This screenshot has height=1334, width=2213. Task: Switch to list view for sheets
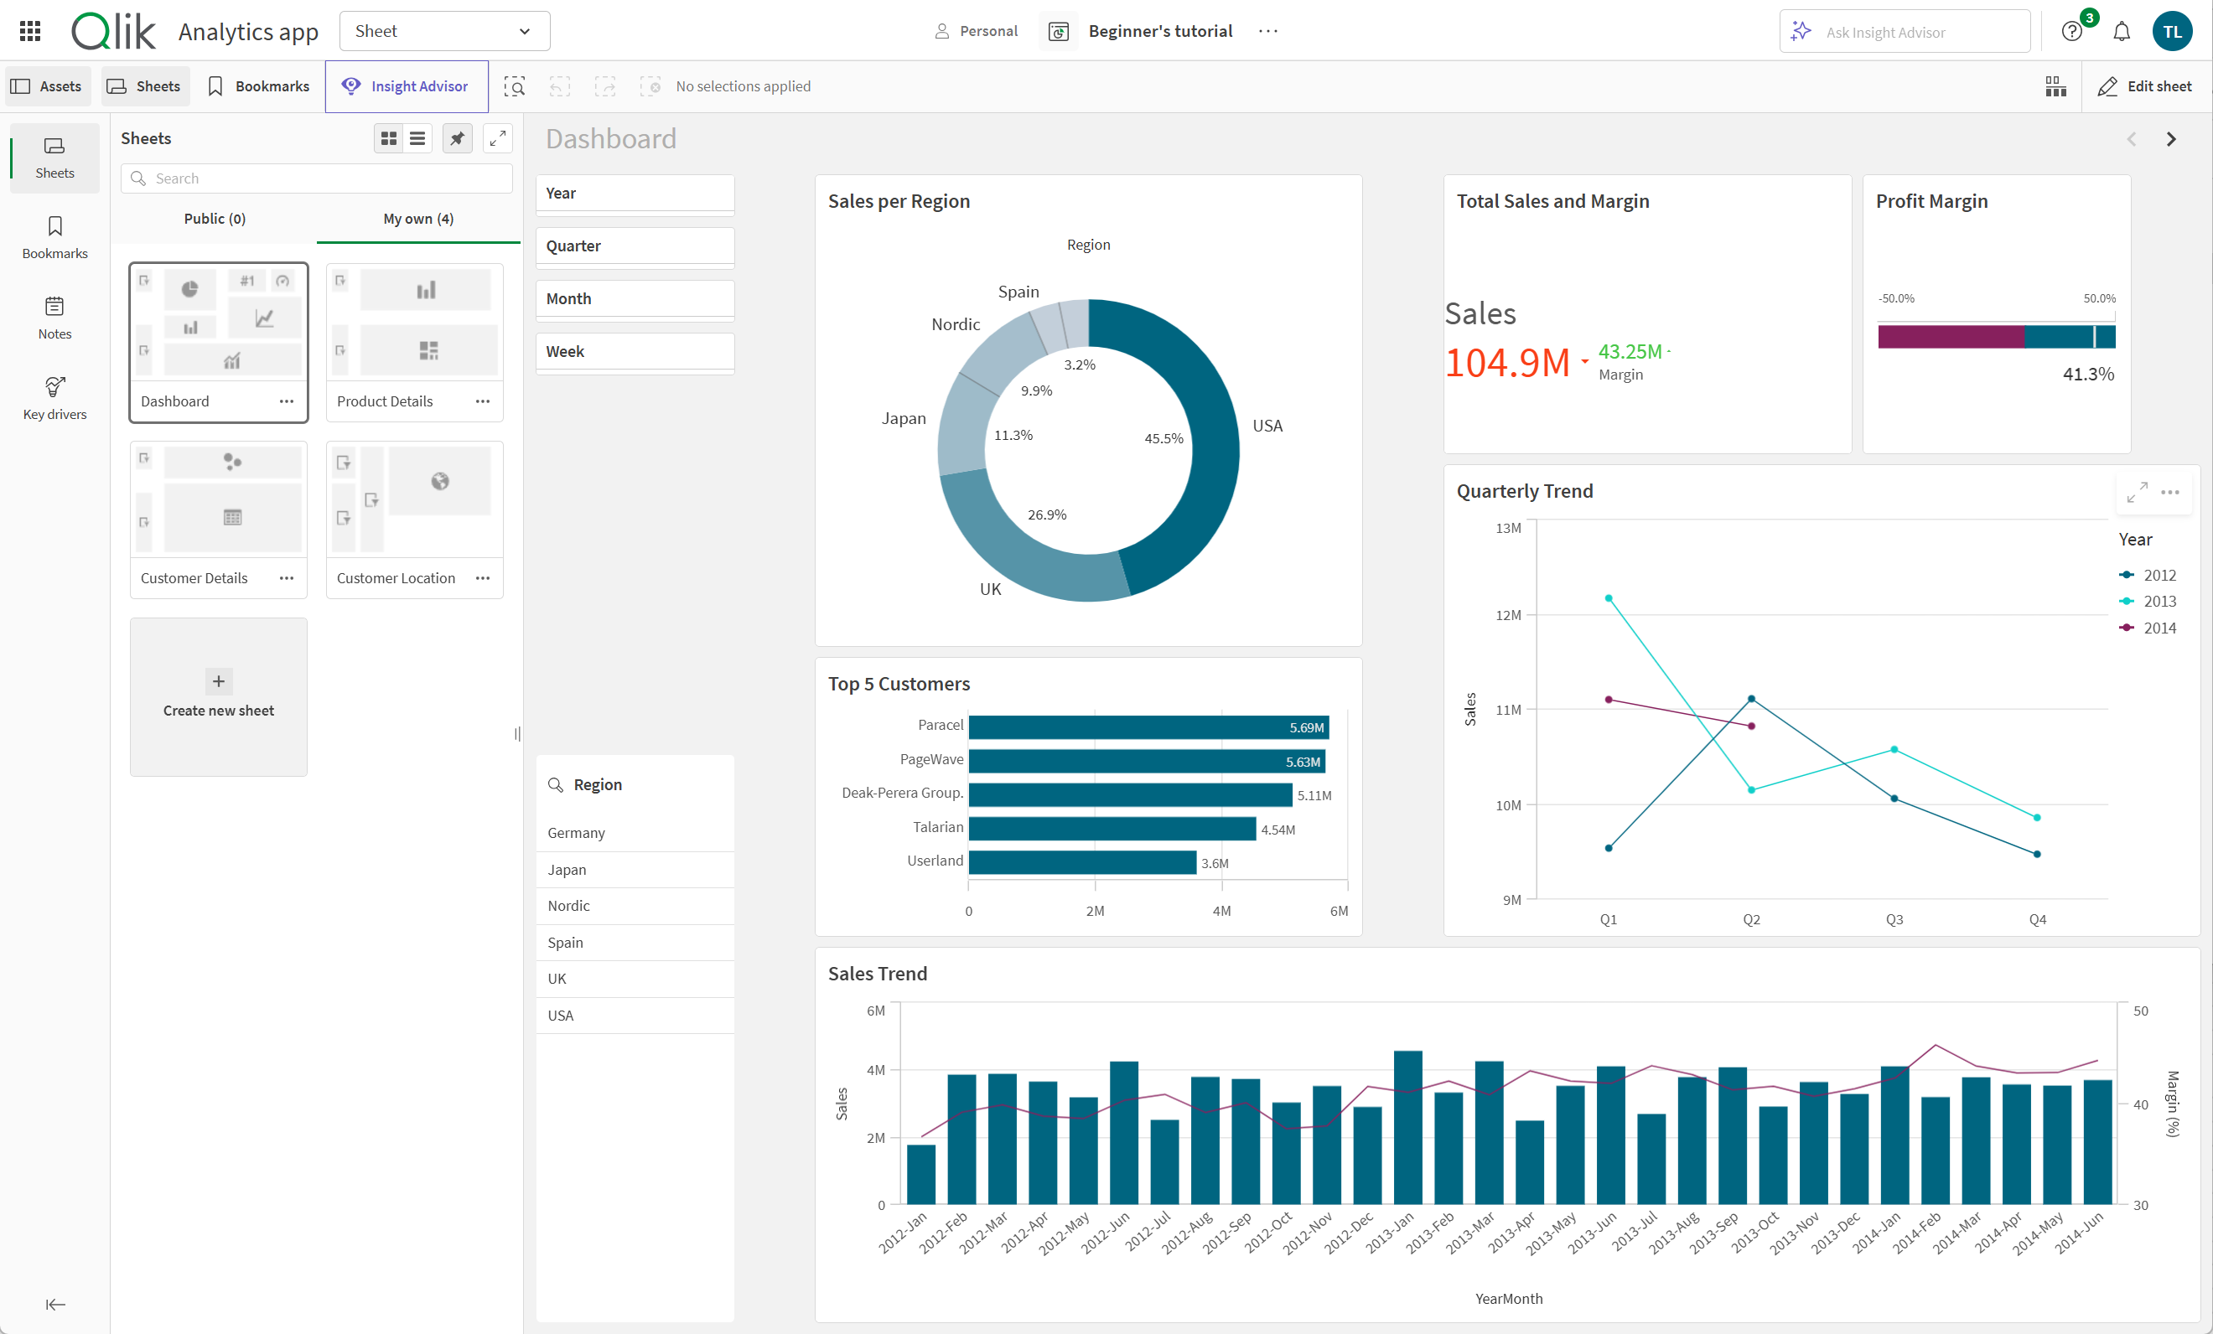click(x=417, y=139)
